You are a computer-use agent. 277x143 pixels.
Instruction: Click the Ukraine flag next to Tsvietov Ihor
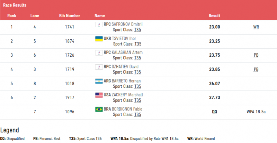[99, 38]
